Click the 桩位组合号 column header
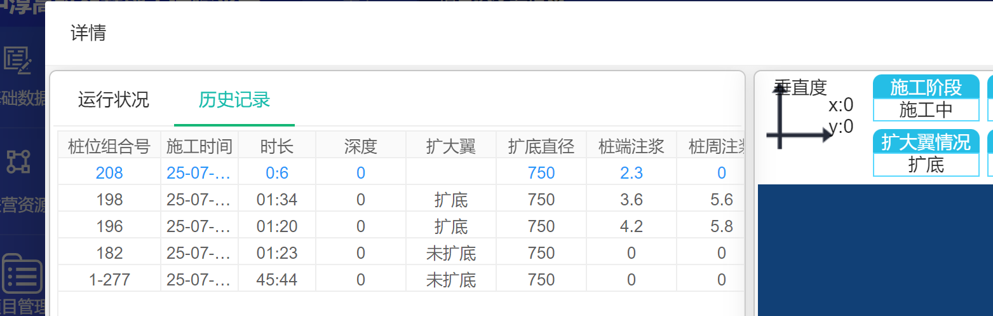993x316 pixels. (109, 147)
